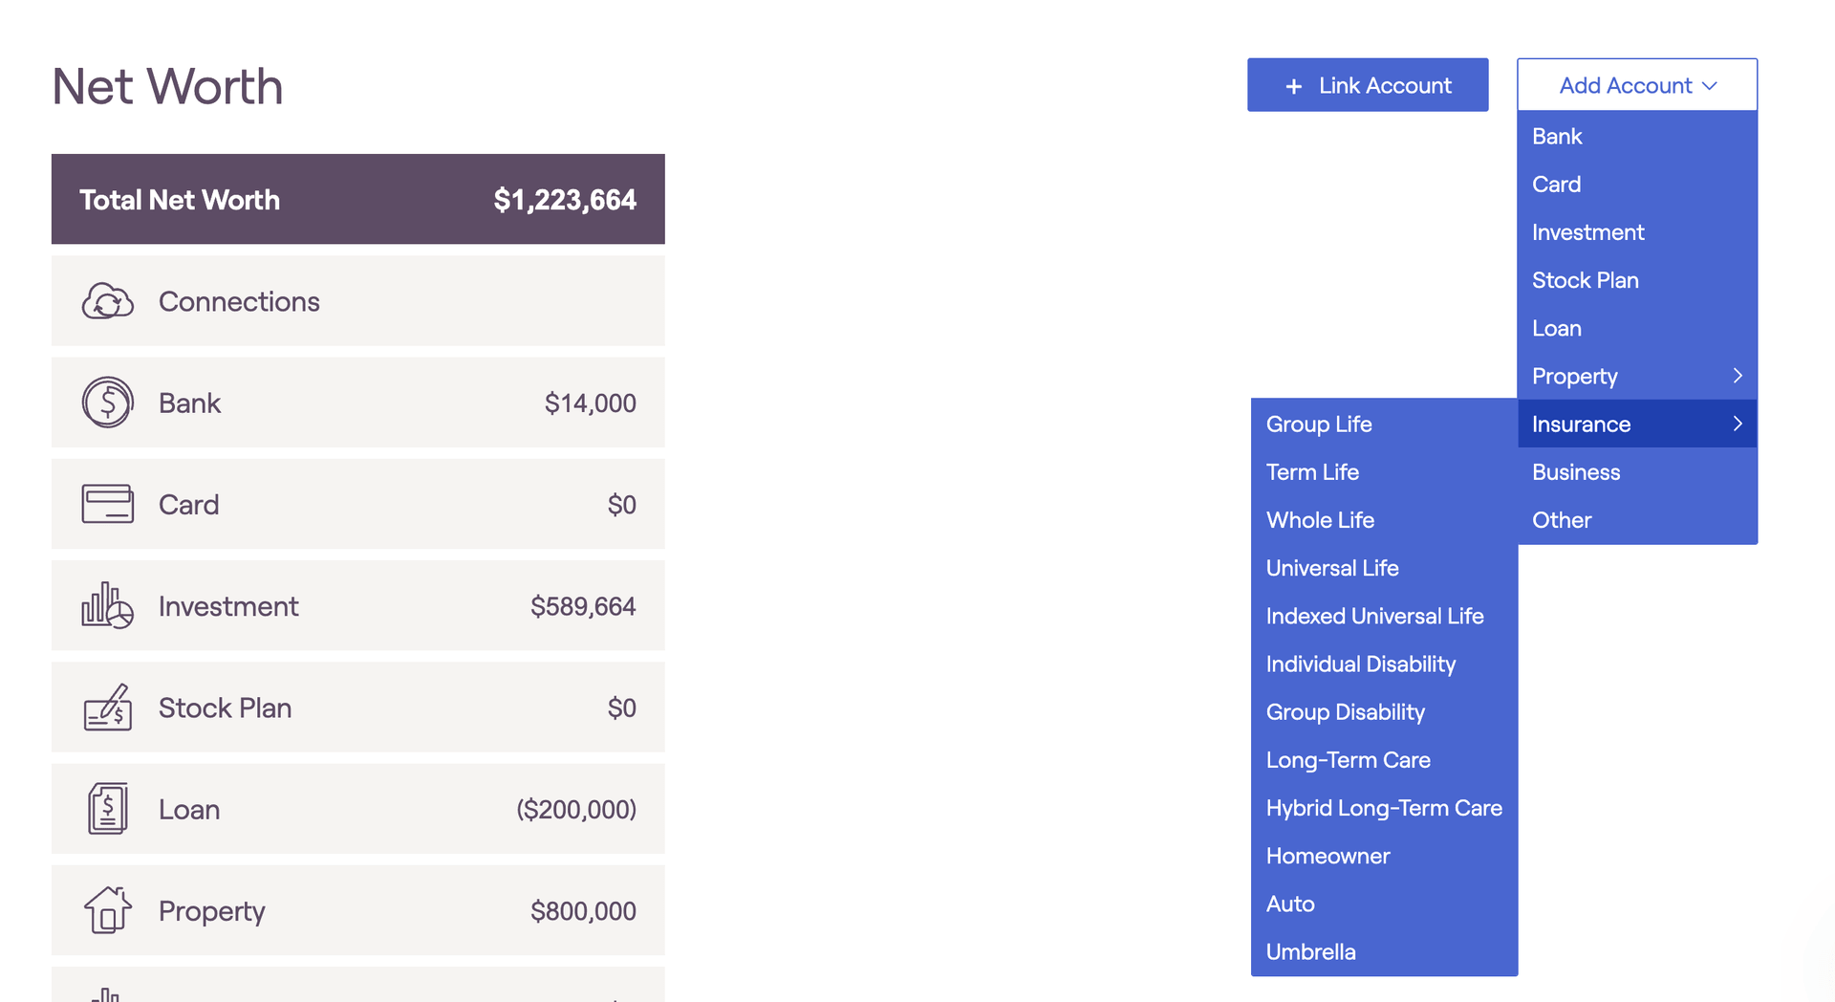
Task: Click the Total Net Worth header bar
Action: click(x=358, y=199)
